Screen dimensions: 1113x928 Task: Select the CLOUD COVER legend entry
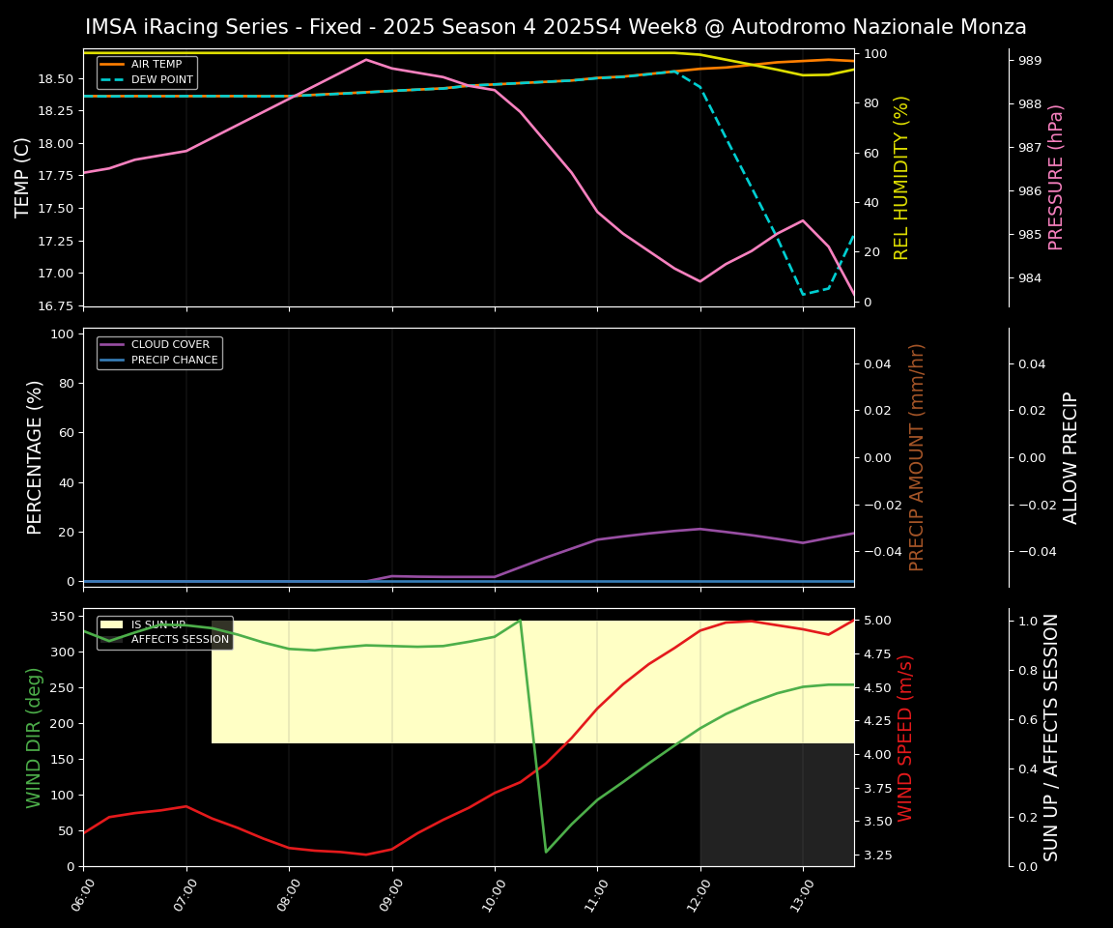tap(162, 345)
